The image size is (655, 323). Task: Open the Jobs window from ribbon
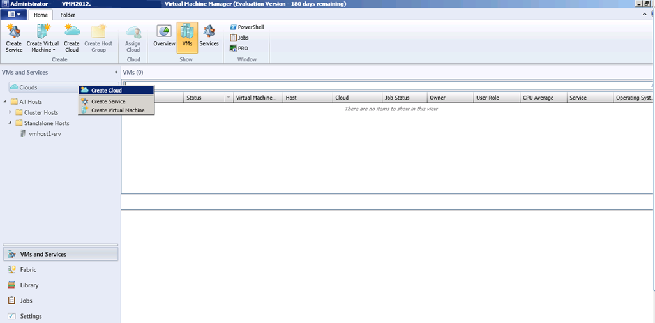(239, 38)
